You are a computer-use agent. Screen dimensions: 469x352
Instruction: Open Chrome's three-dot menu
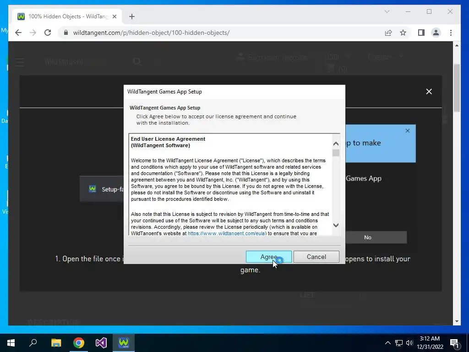pyautogui.click(x=451, y=33)
